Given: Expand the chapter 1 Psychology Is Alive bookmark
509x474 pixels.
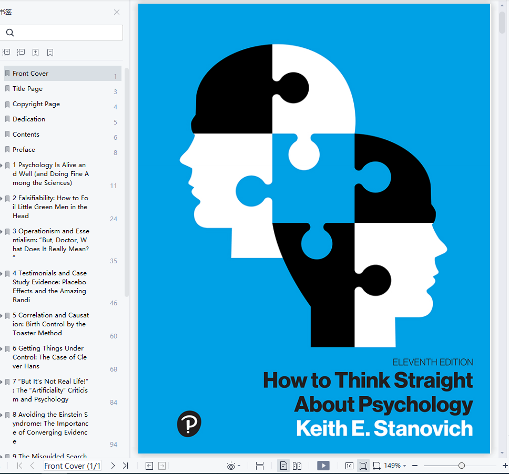Looking at the screenshot, I should click(x=1, y=166).
